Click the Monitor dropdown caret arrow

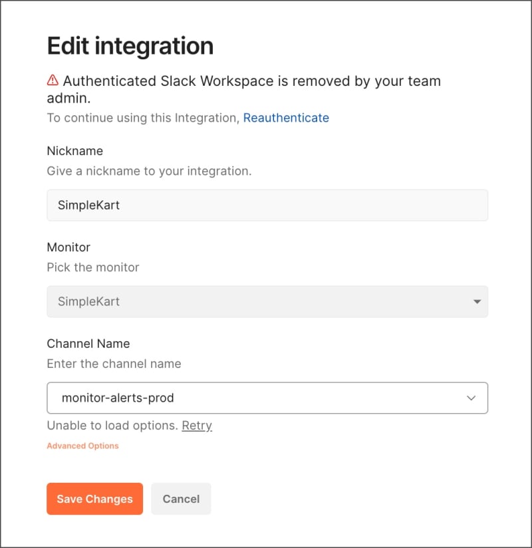tap(477, 302)
